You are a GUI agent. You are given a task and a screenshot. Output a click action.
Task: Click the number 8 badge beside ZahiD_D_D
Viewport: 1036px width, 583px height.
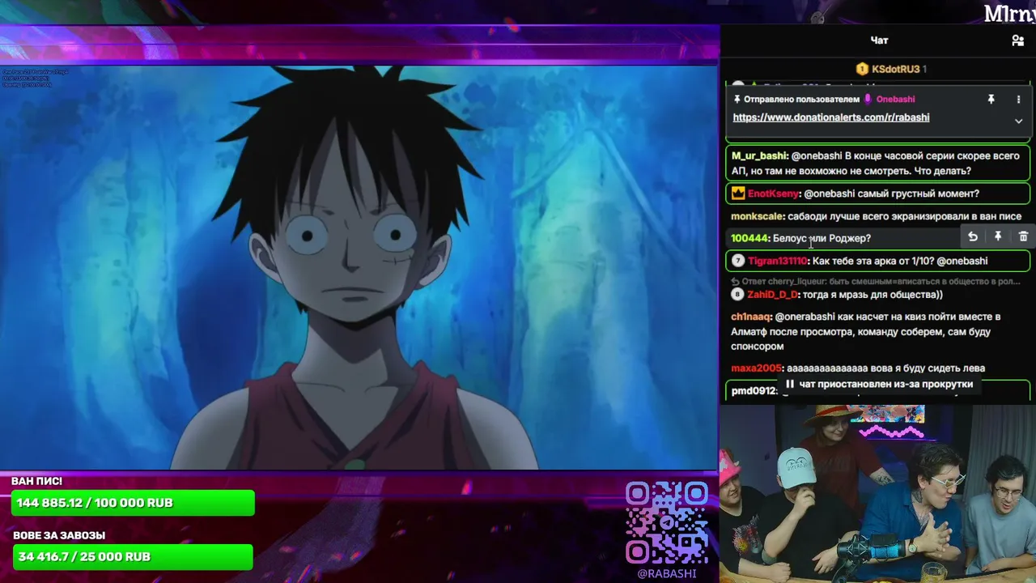737,295
